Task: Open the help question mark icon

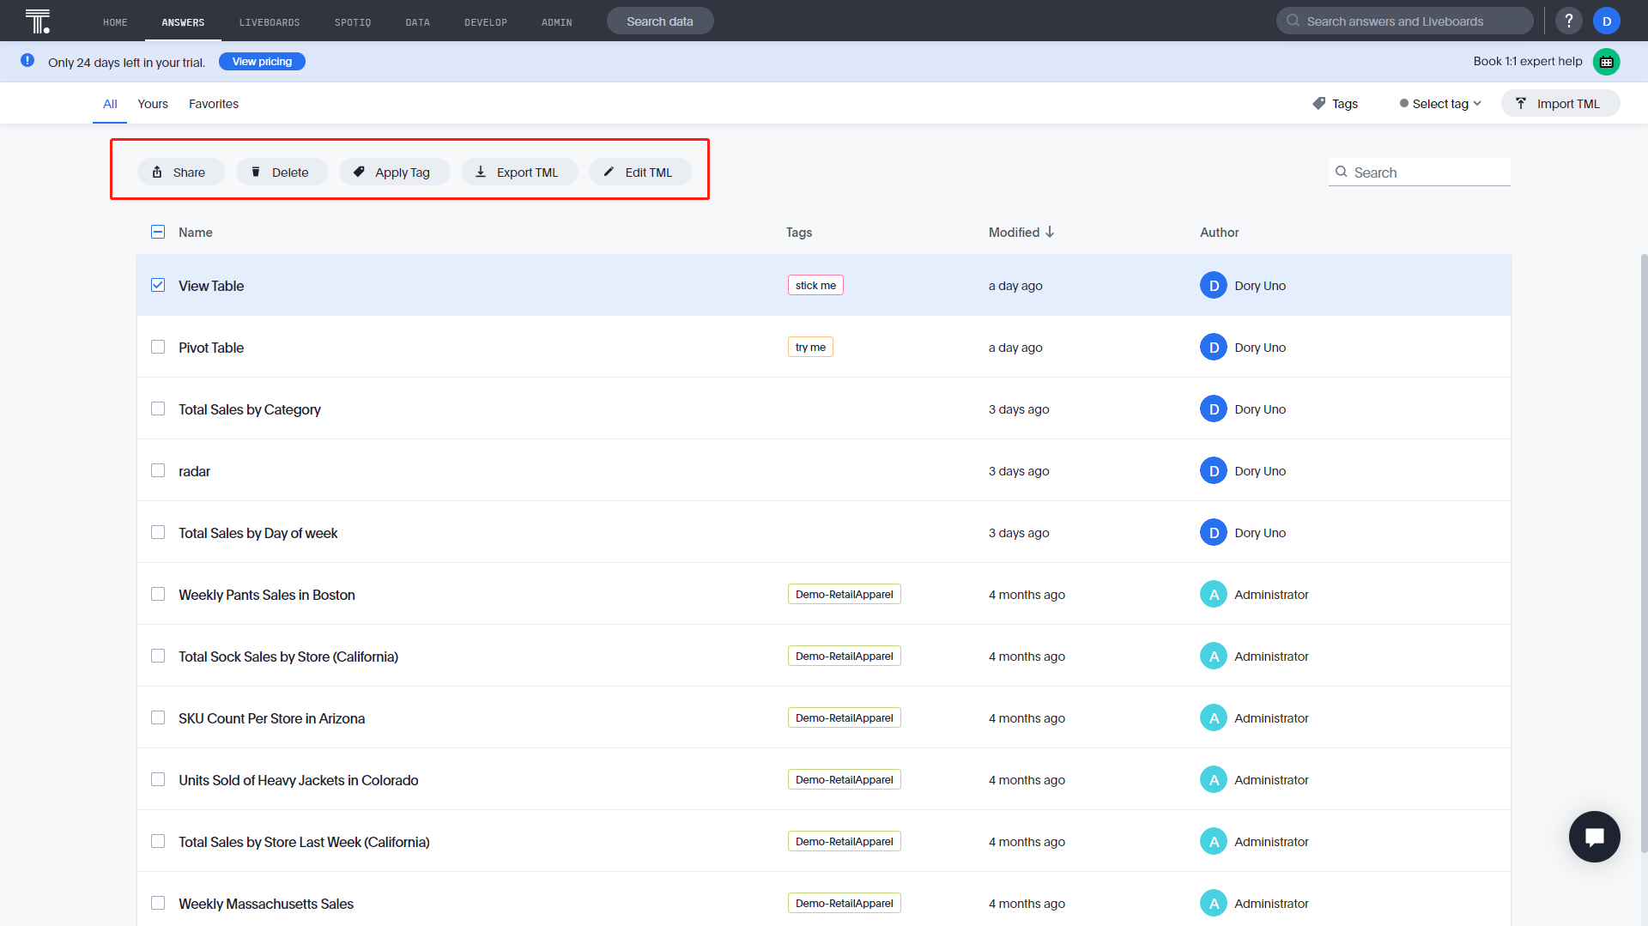Action: coord(1569,21)
